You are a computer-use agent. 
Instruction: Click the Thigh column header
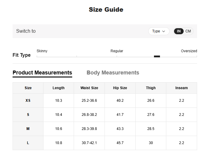[151, 88]
